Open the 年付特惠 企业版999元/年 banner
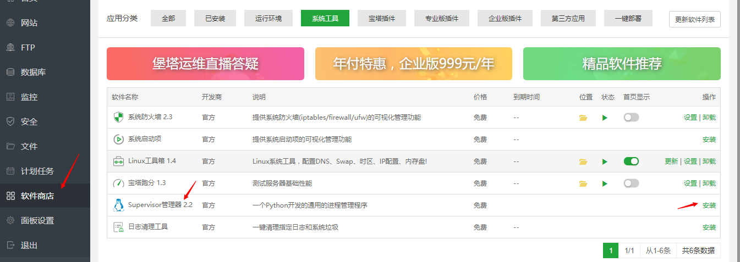Screen dimensions: 740x262 (x=414, y=64)
